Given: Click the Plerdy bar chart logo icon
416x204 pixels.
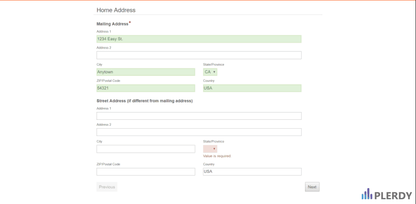Looking at the screenshot, I should click(x=367, y=194).
